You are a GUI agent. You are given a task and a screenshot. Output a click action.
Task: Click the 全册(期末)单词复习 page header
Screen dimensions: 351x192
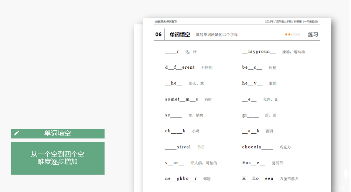[x=166, y=21]
